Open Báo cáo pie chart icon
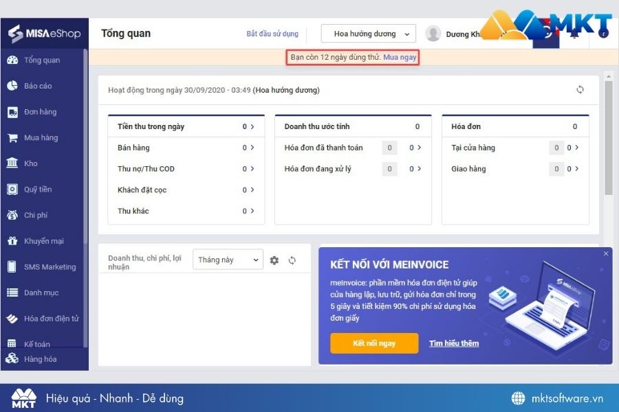The width and height of the screenshot is (619, 412). 12,86
